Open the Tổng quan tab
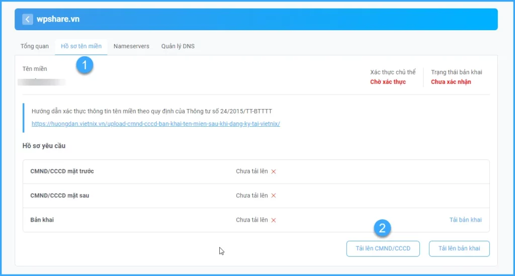This screenshot has width=515, height=276. point(35,46)
